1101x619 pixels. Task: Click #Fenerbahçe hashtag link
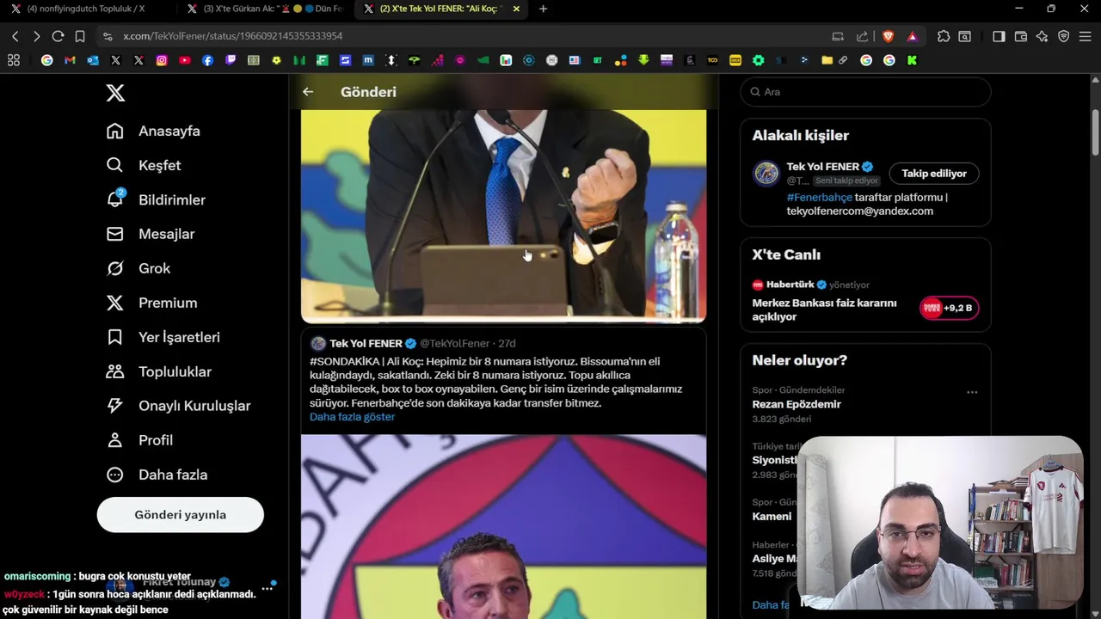819,198
